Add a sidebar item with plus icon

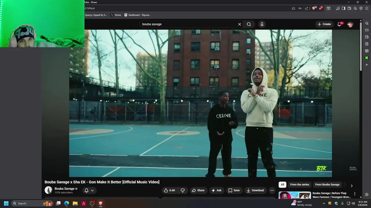367,65
